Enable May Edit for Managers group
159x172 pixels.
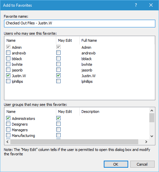[58, 130]
